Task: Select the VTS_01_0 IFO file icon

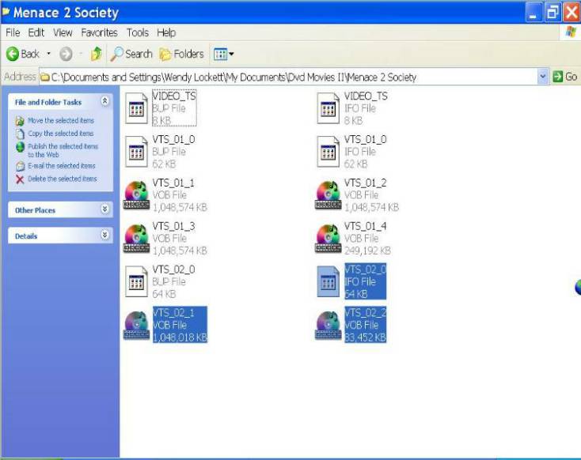Action: [x=328, y=152]
